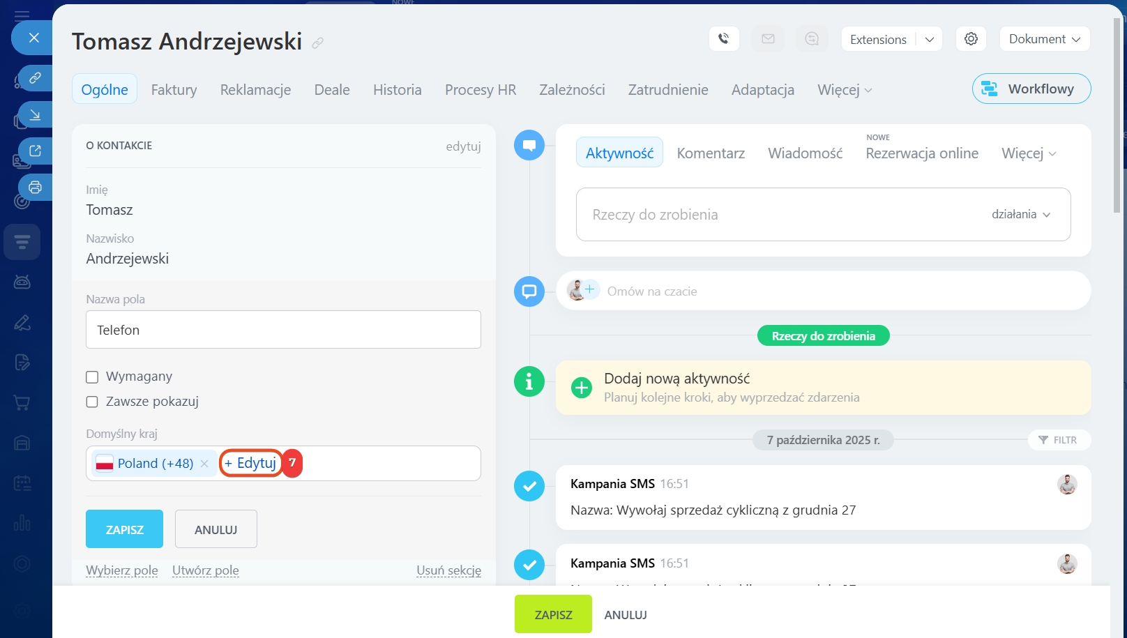Click the warehouse icon in the sidebar
The image size is (1127, 638).
pyautogui.click(x=22, y=443)
